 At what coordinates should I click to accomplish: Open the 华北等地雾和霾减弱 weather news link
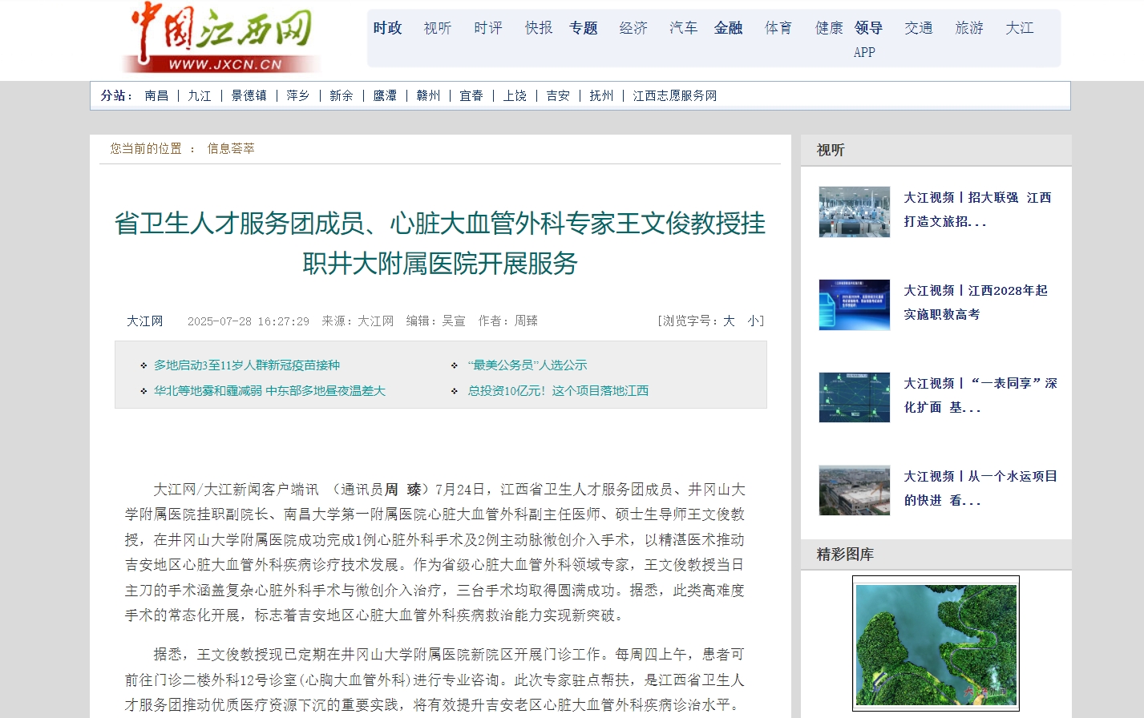coord(269,390)
